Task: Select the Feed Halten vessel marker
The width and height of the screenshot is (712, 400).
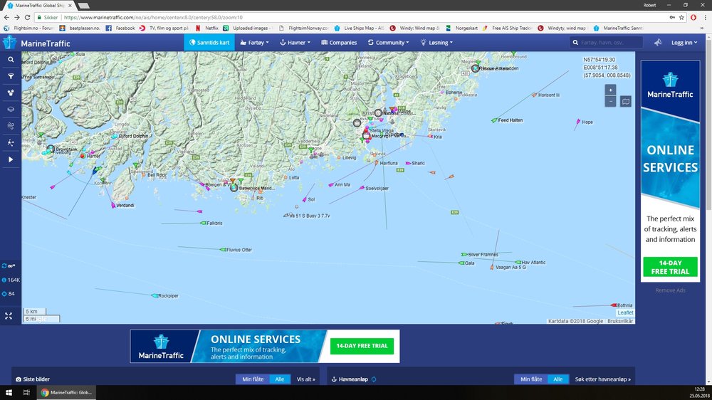Action: [494, 120]
